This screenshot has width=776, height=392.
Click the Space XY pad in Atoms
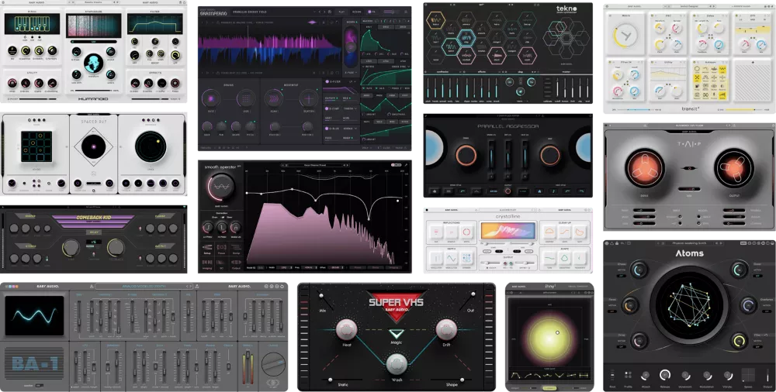click(748, 375)
